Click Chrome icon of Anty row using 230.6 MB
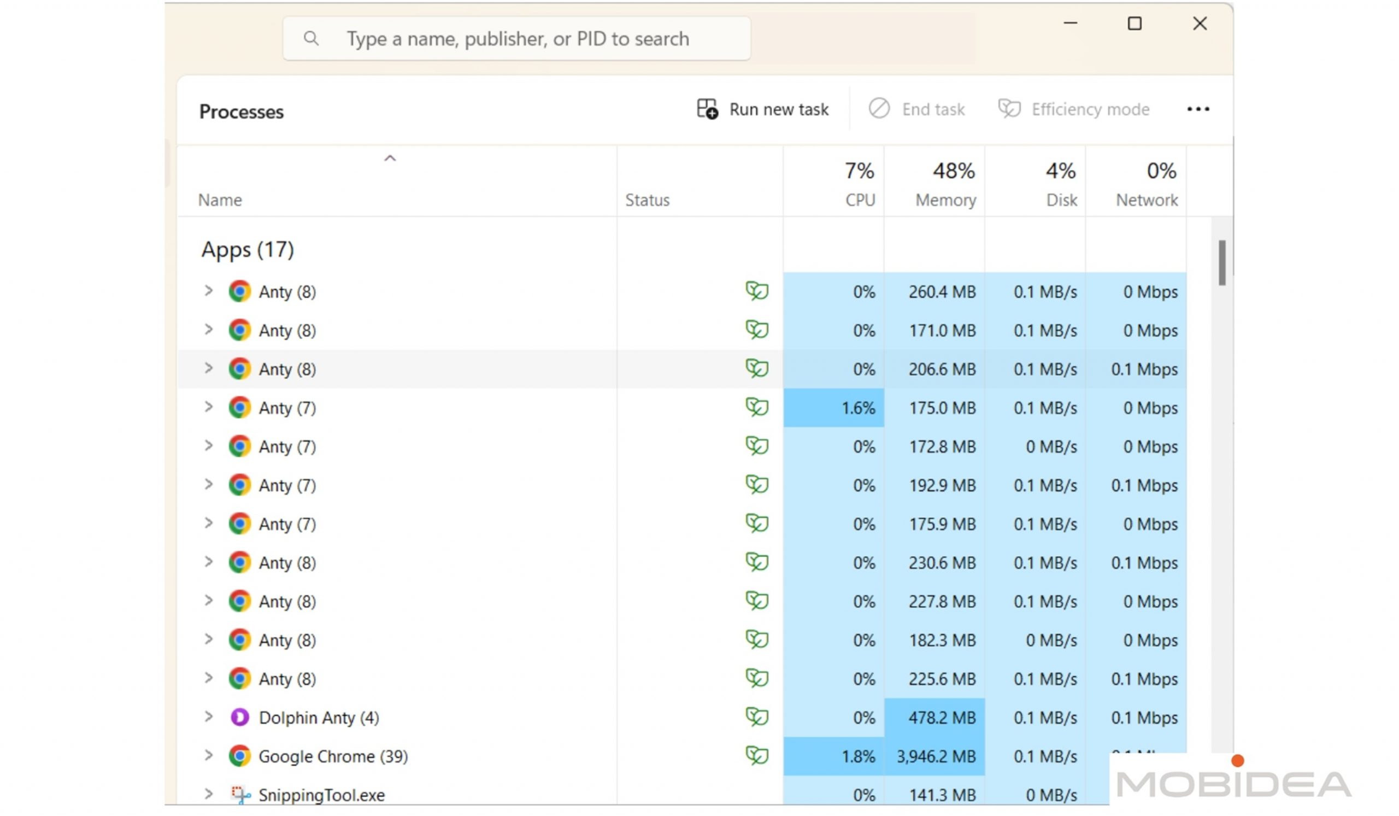The image size is (1399, 816). tap(240, 562)
